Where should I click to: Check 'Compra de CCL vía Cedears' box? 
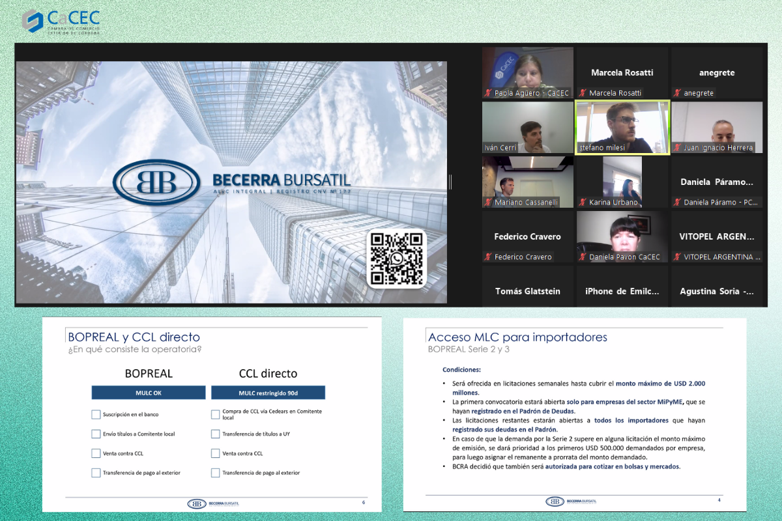(x=216, y=414)
